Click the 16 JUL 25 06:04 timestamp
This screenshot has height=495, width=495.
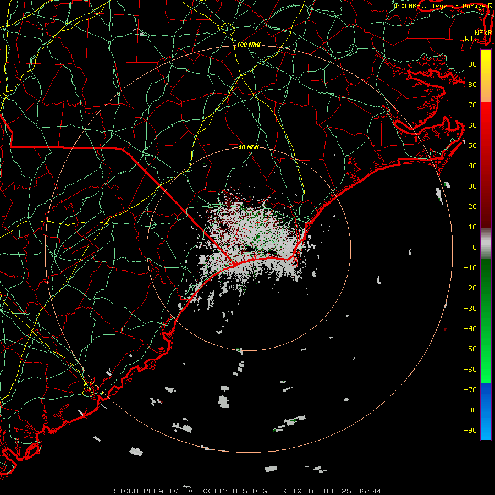pos(344,491)
